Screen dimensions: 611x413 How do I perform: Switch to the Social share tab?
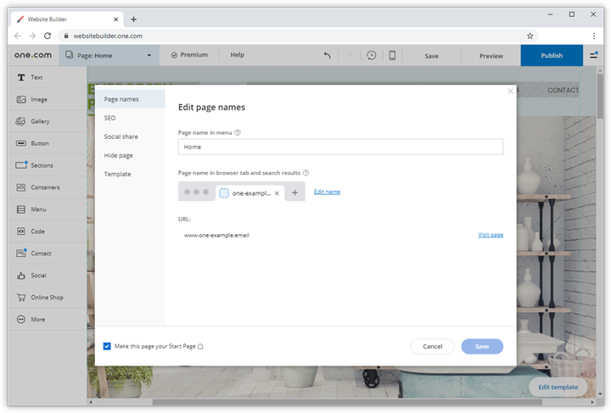click(121, 137)
